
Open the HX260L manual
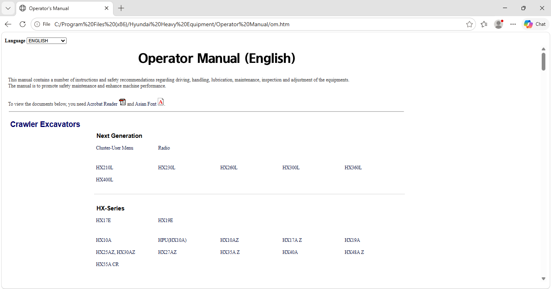229,168
